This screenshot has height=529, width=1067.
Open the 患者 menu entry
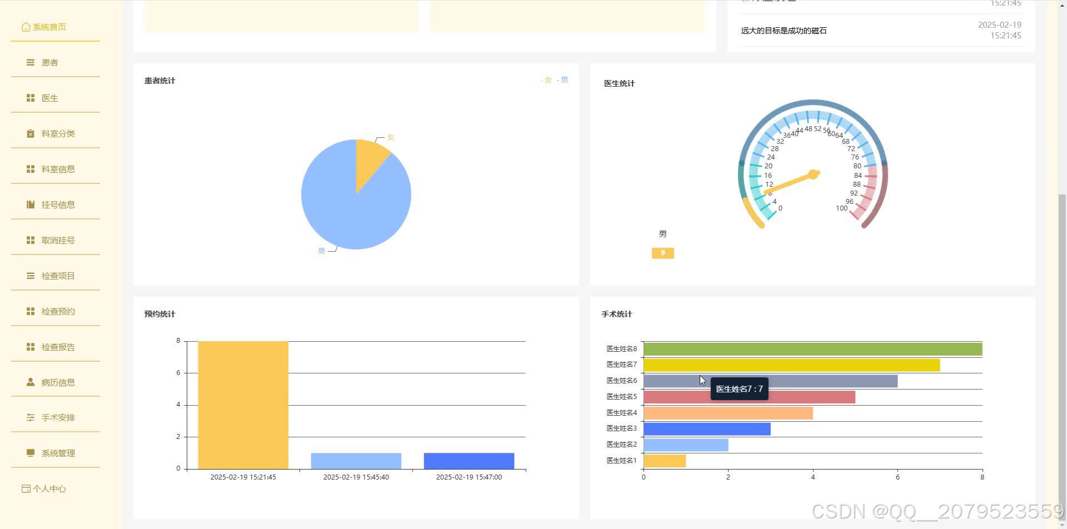pos(55,63)
